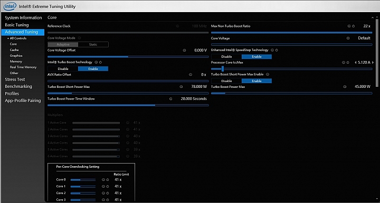380x203 pixels.
Task: Collapse the Core section with the top arrow
Action: coord(373,18)
